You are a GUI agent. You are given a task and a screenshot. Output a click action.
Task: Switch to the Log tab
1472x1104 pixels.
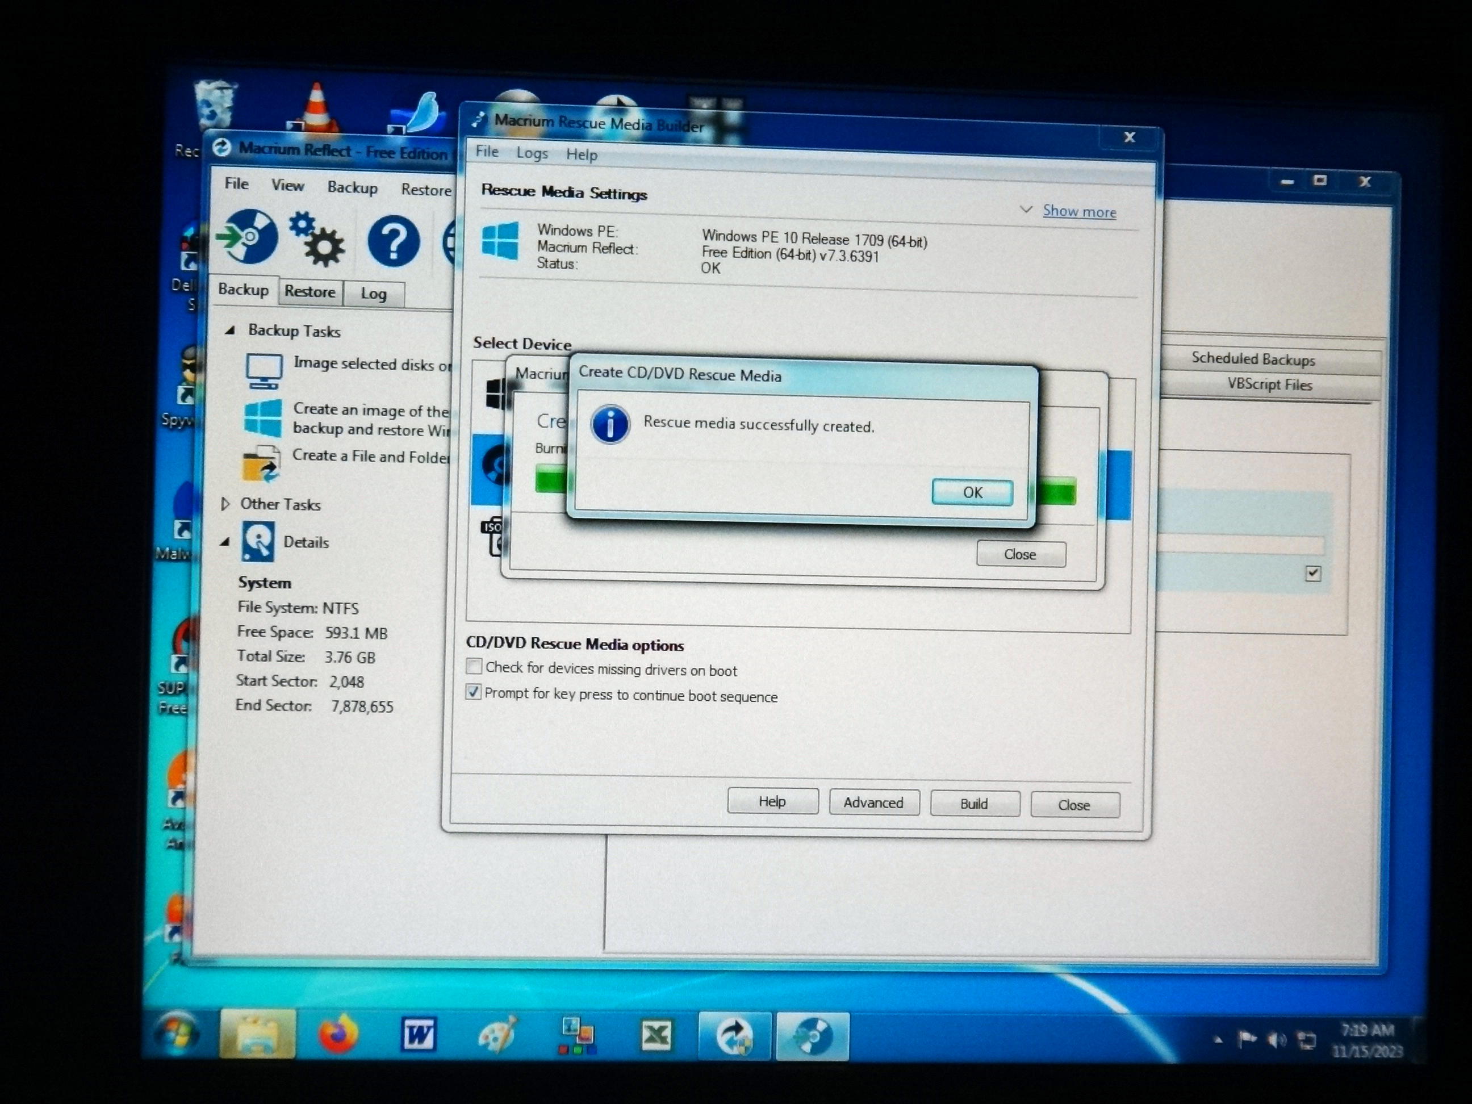click(373, 294)
